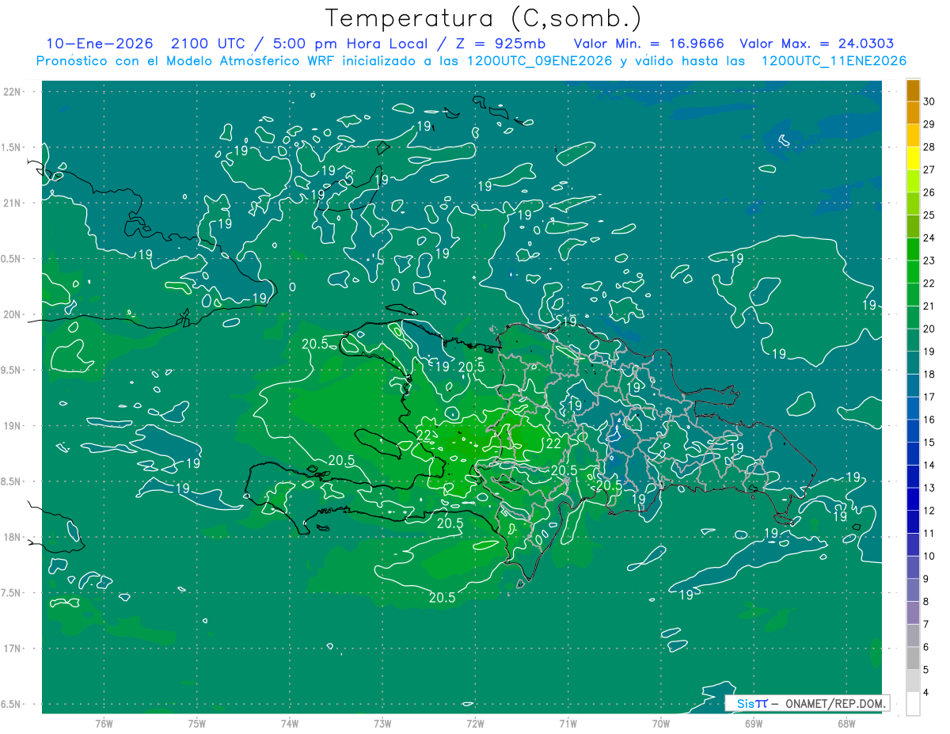The width and height of the screenshot is (950, 734).
Task: Pick the white legend swatch below 4
Action: coord(913,704)
